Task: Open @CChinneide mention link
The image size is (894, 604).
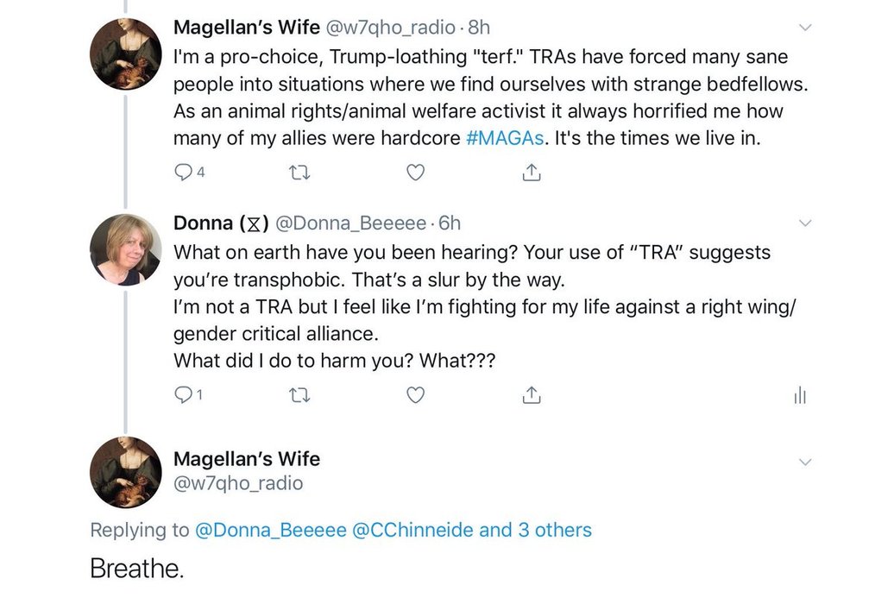Action: (412, 530)
